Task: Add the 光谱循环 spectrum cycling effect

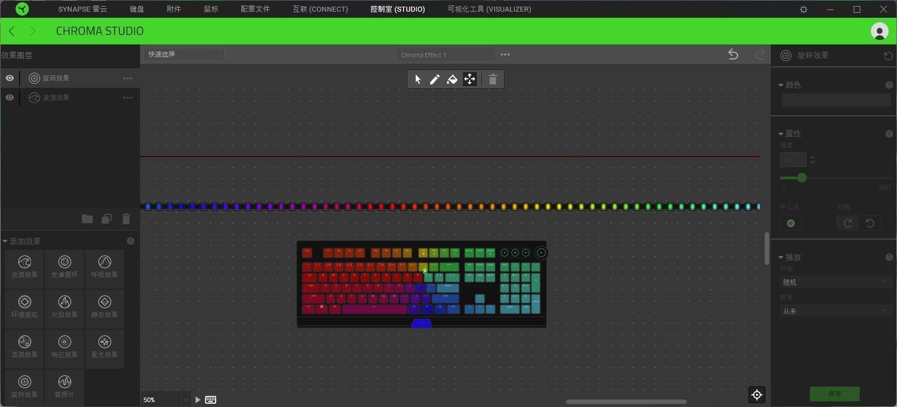Action: point(64,269)
